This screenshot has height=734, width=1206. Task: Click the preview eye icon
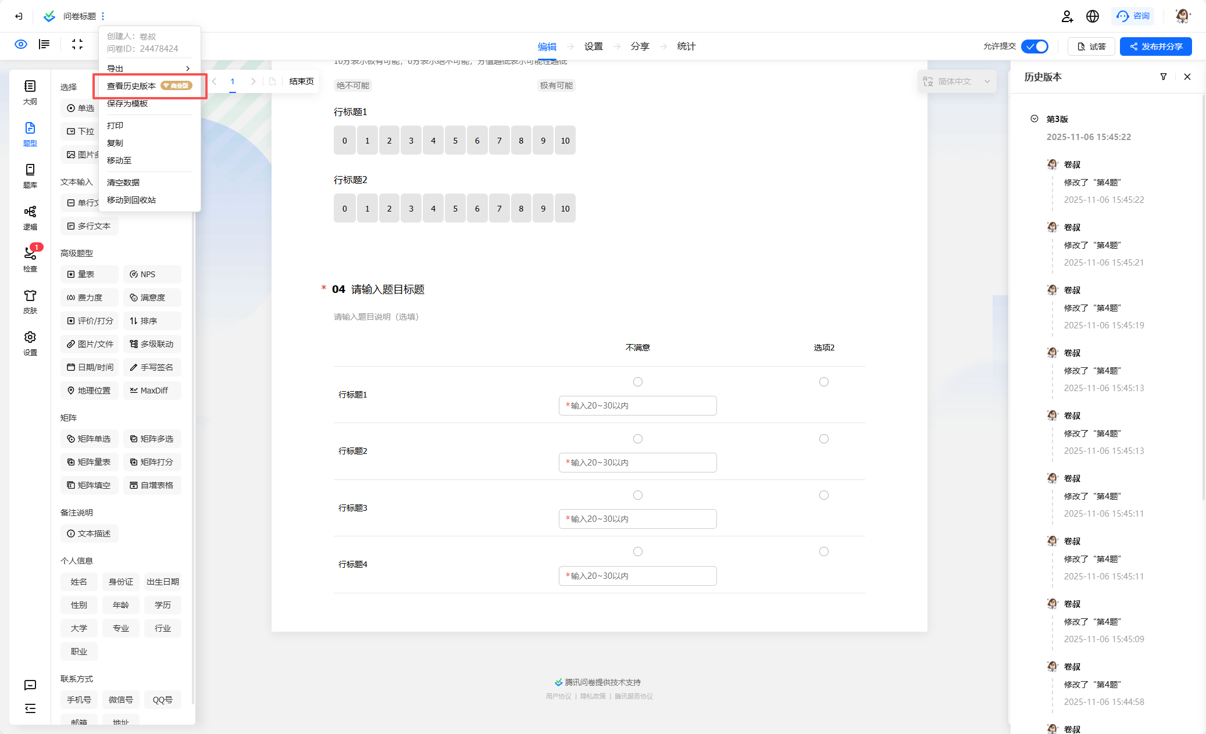(x=21, y=45)
